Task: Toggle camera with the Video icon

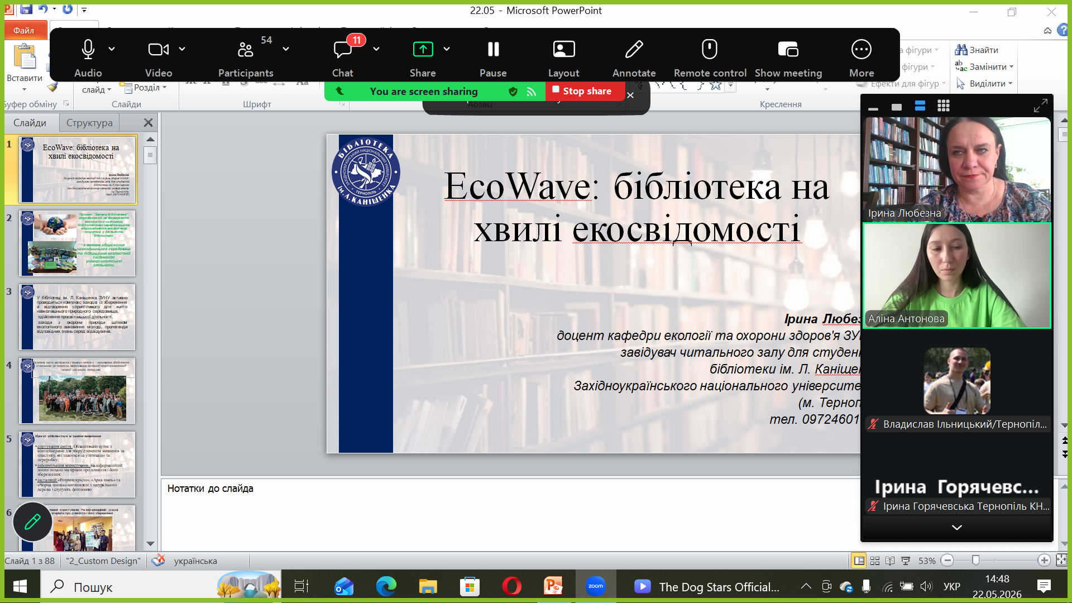Action: (159, 50)
